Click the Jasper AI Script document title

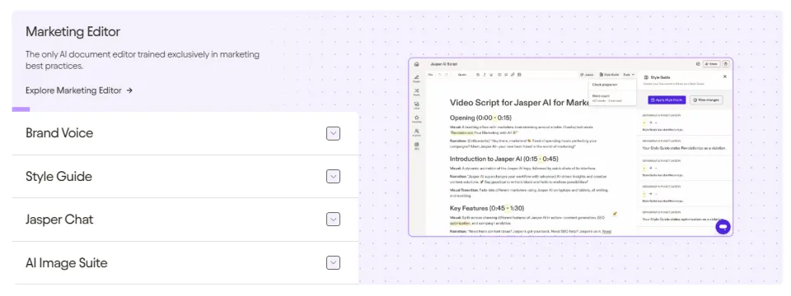pyautogui.click(x=444, y=64)
